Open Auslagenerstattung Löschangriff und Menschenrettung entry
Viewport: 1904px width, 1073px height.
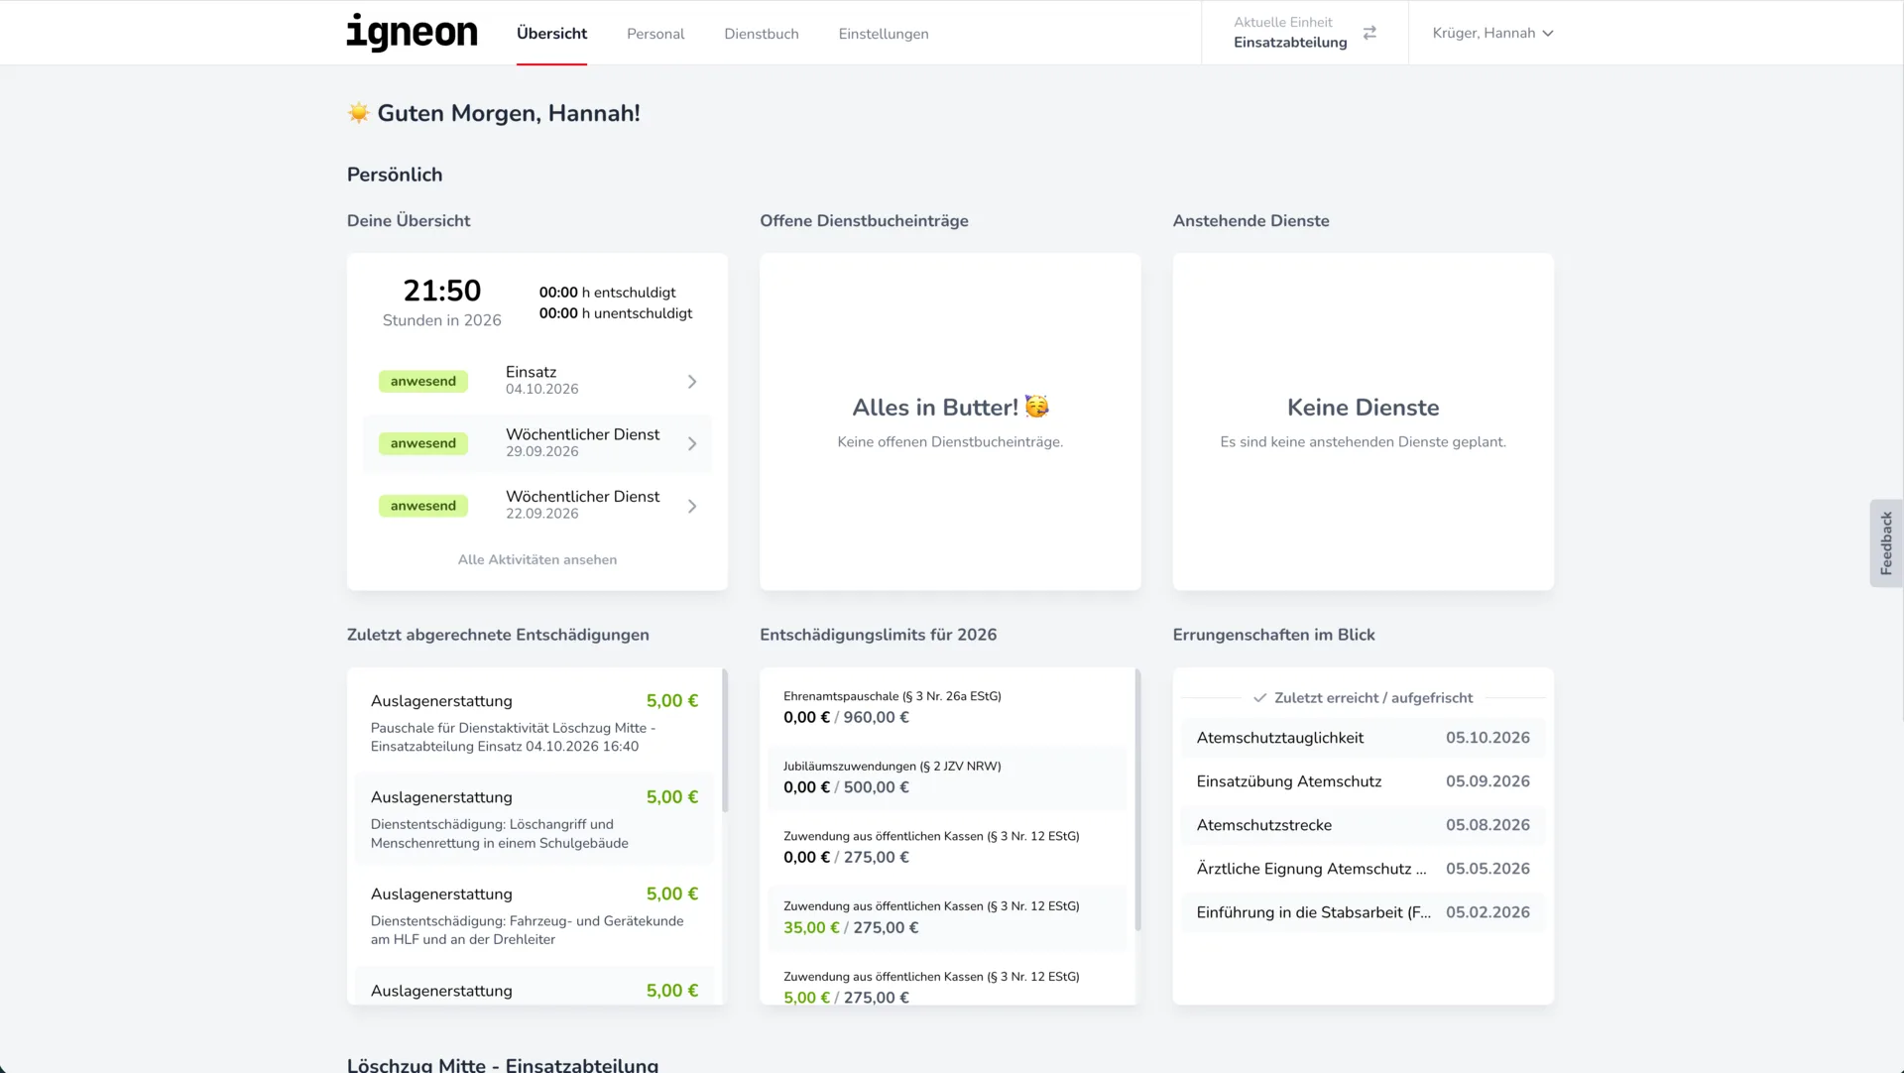535,819
